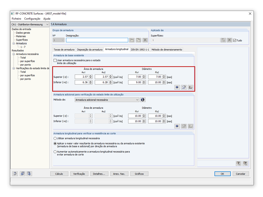Viewport: 263px width, 197px height.
Task: Click the new reinforcement group icon
Action: tap(132, 40)
